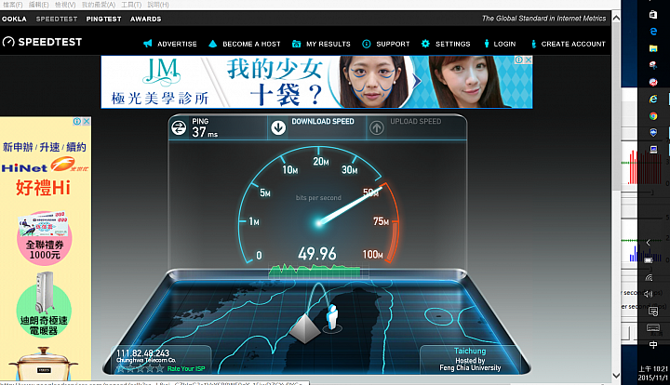Click the 49.96 speed reading
Screen dimensions: 670x385
(317, 254)
